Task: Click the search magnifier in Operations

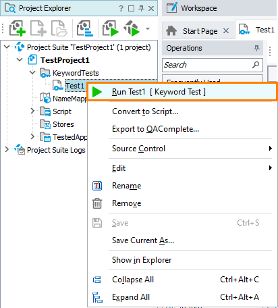Action: 256,65
